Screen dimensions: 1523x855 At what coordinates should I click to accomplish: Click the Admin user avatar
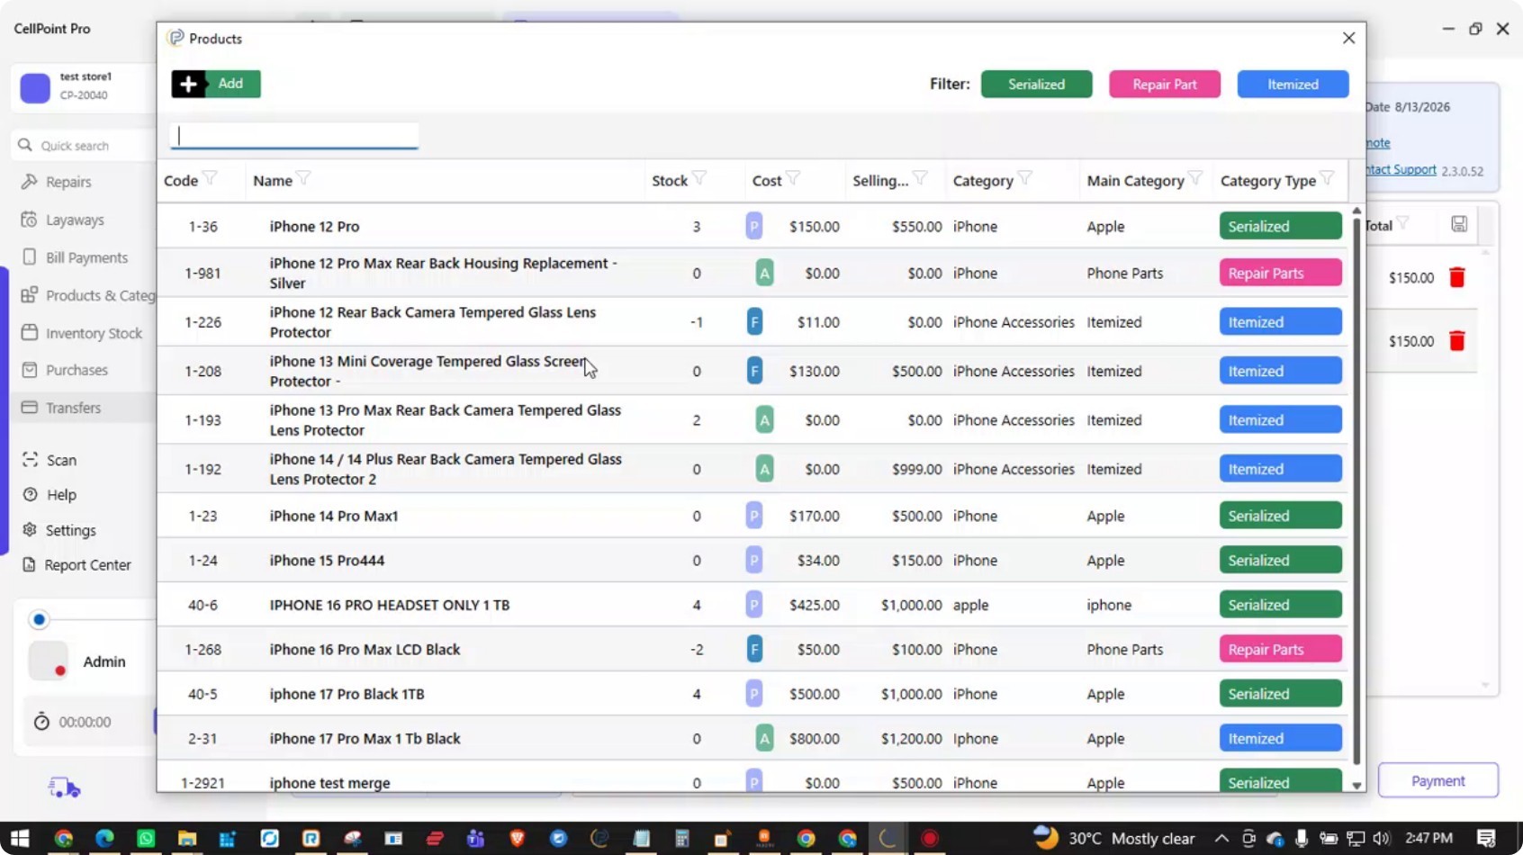pos(49,661)
